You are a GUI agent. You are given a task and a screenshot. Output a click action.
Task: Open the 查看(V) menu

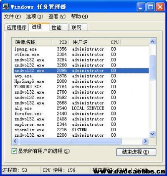tap(57, 17)
